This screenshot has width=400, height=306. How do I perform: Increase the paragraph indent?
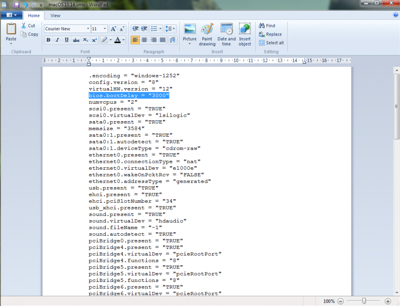(x=144, y=29)
